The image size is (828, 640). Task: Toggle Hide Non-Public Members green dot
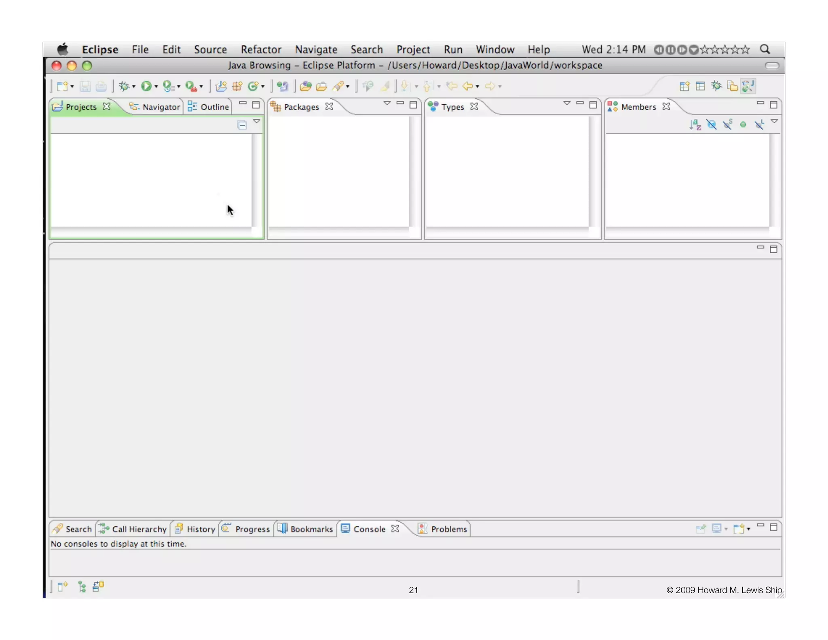(743, 125)
